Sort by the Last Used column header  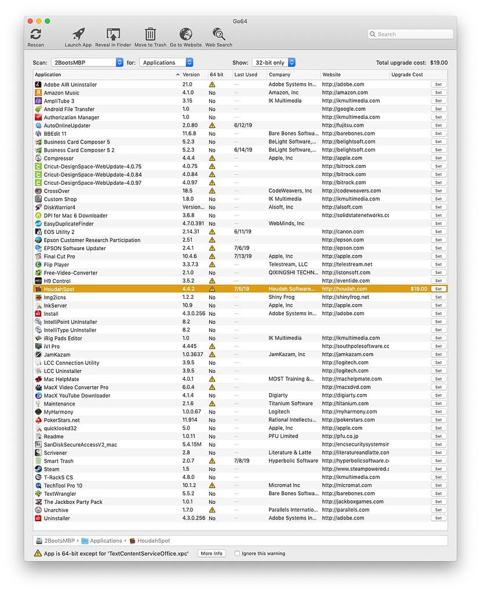point(249,75)
